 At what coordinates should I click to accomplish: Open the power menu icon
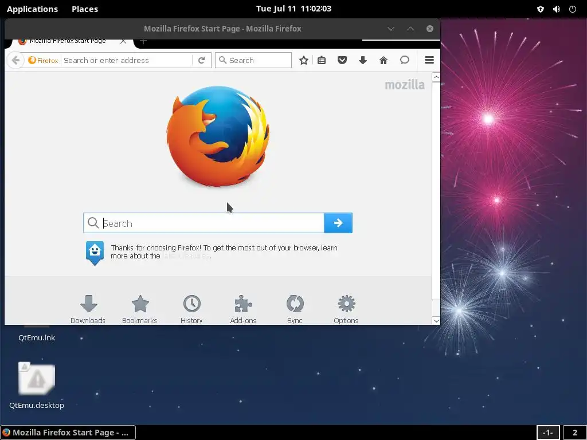point(573,9)
